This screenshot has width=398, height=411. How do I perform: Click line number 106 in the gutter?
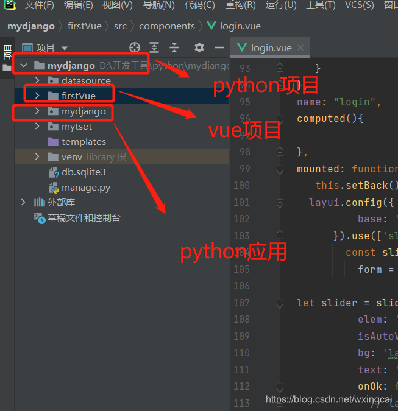click(x=241, y=286)
